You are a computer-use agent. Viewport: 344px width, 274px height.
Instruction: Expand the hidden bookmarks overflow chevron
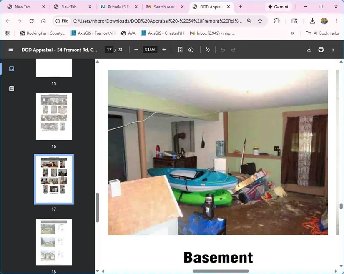click(292, 33)
